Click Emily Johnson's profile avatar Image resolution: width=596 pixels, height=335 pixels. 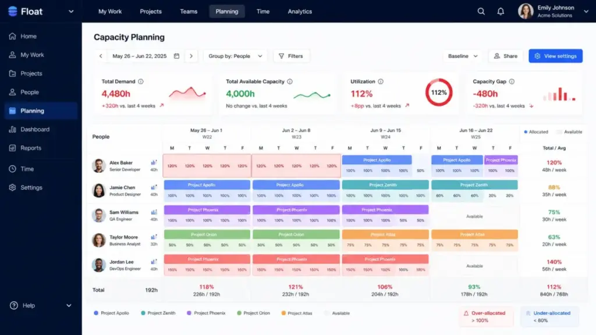click(526, 12)
